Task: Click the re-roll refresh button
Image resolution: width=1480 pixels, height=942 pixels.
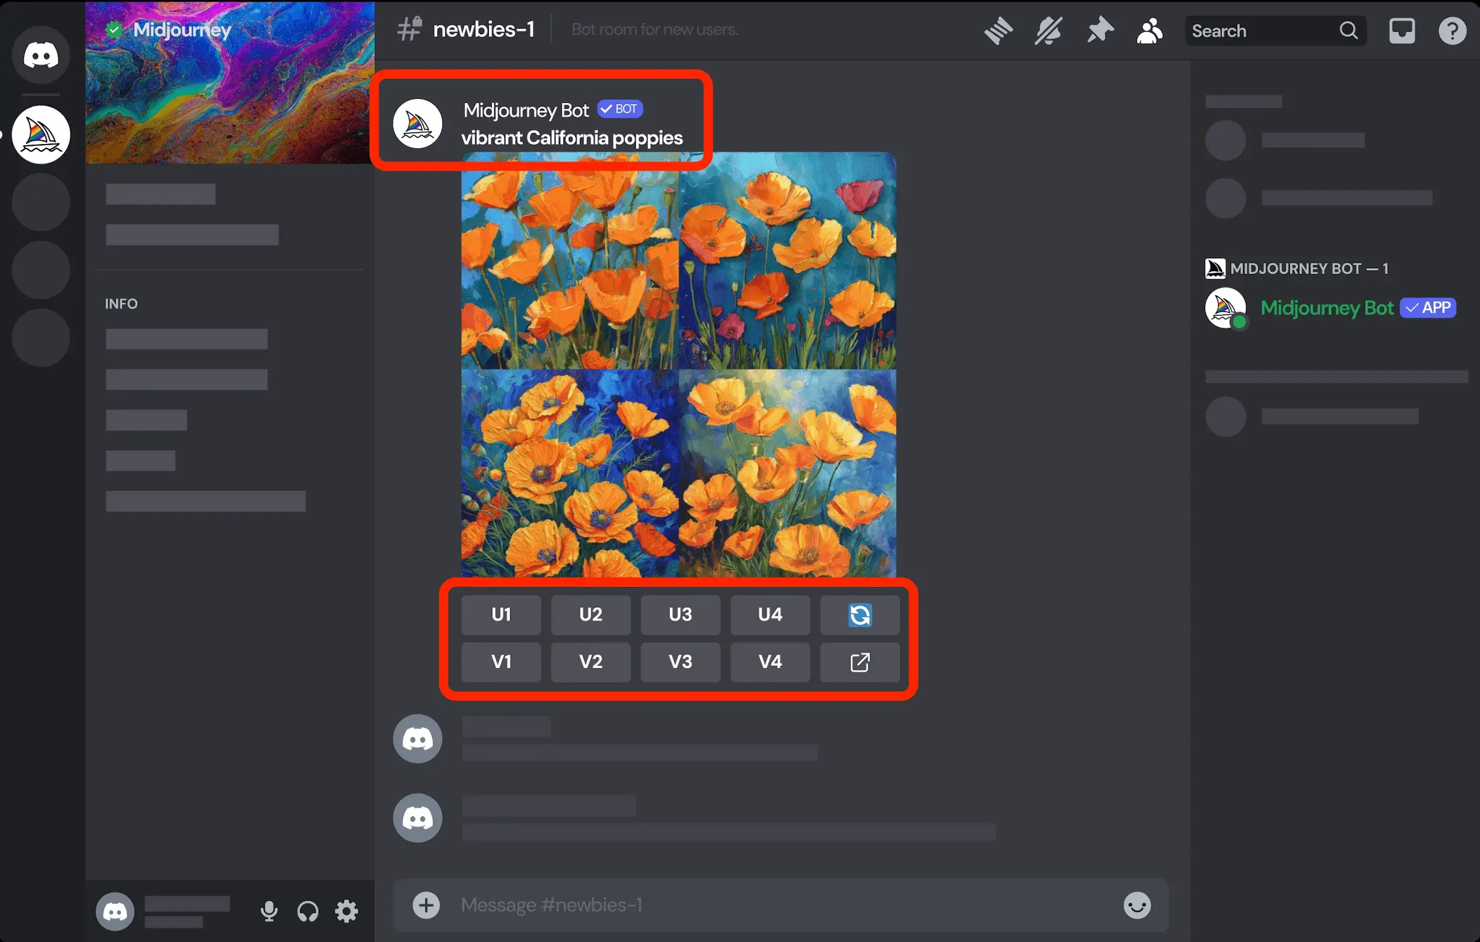Action: (859, 614)
